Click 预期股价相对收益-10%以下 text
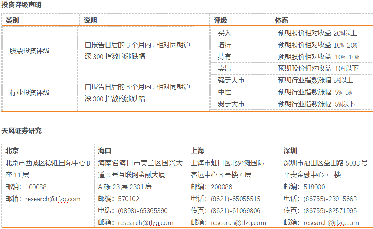Image resolution: width=373 pixels, height=229 pixels. [318, 68]
